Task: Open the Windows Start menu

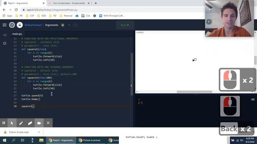Action: click(x=4, y=140)
